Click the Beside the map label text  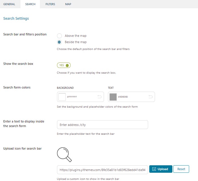pyautogui.click(x=76, y=42)
